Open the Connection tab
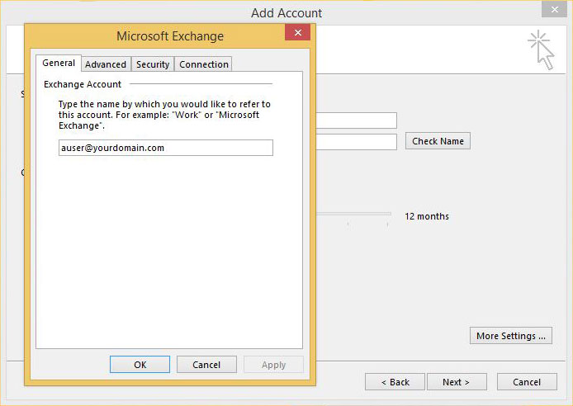Image resolution: width=573 pixels, height=406 pixels. point(204,64)
